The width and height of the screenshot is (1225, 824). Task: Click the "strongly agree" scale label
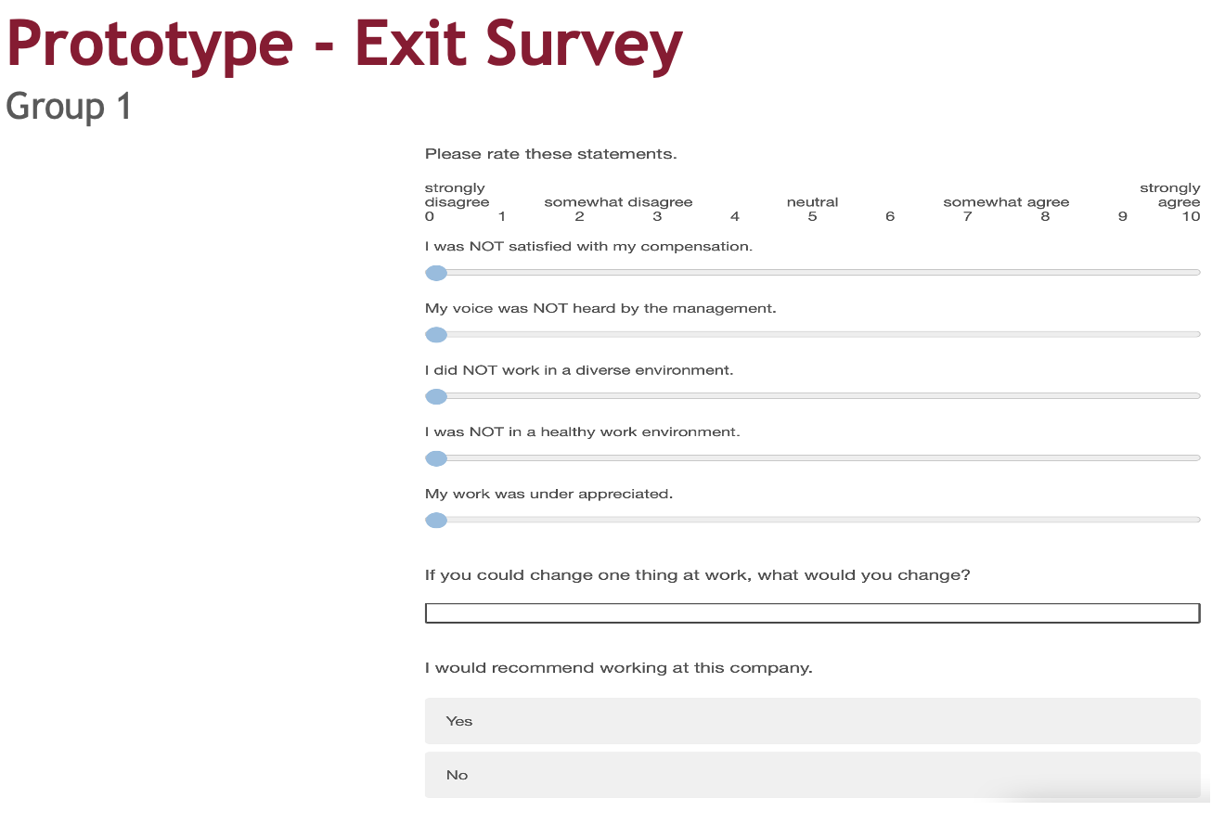tap(1171, 195)
